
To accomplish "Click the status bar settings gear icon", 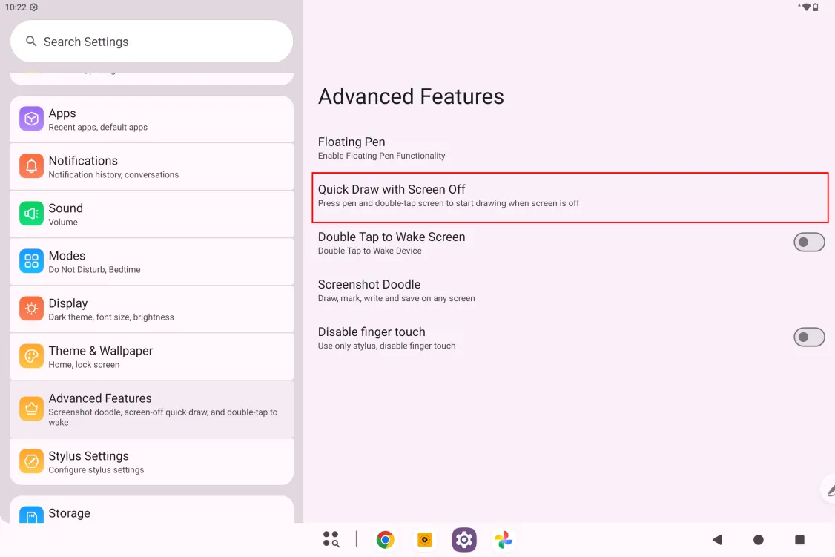I will [34, 7].
